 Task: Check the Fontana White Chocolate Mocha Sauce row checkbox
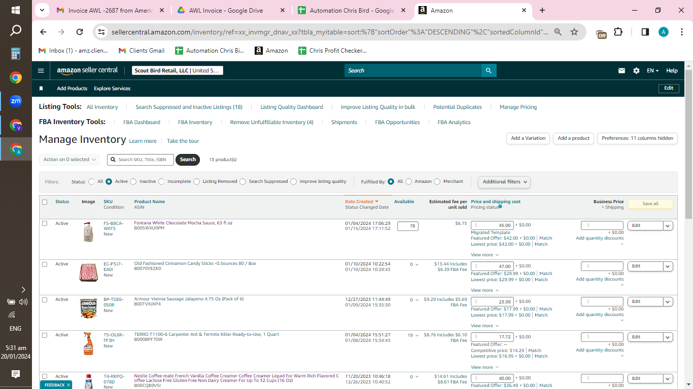tap(45, 223)
